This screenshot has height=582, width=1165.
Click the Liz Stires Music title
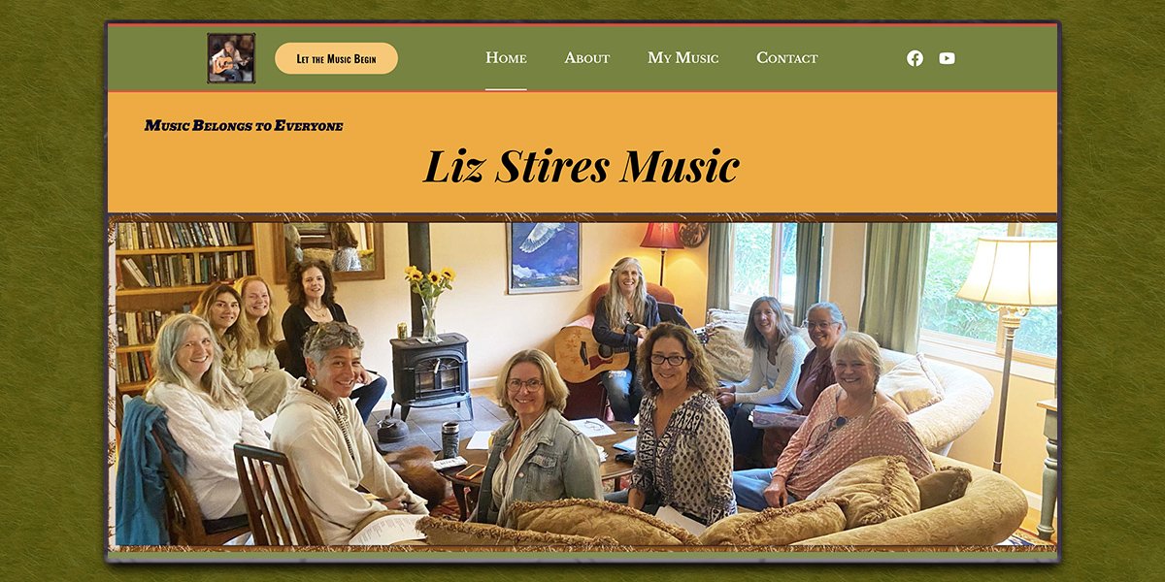click(x=582, y=166)
